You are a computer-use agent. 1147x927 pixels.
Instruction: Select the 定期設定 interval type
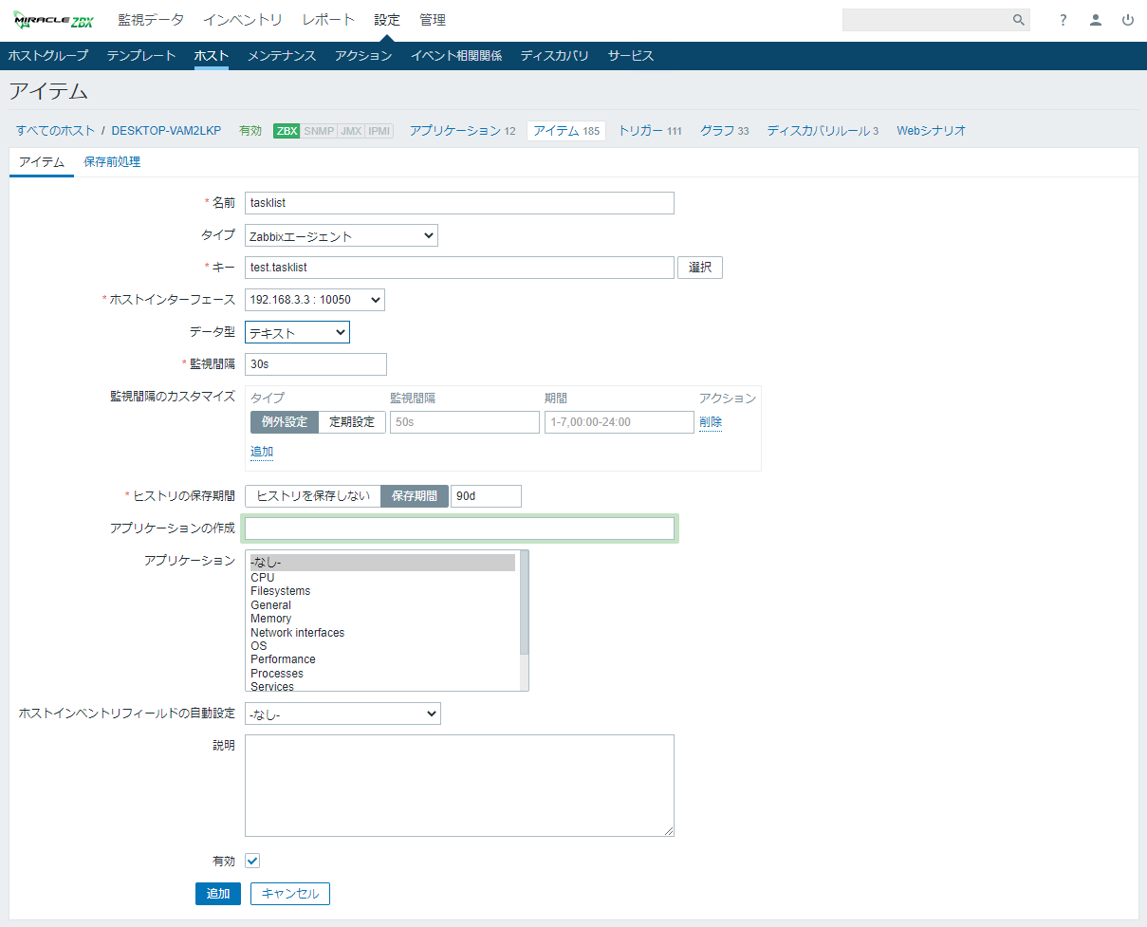(352, 422)
